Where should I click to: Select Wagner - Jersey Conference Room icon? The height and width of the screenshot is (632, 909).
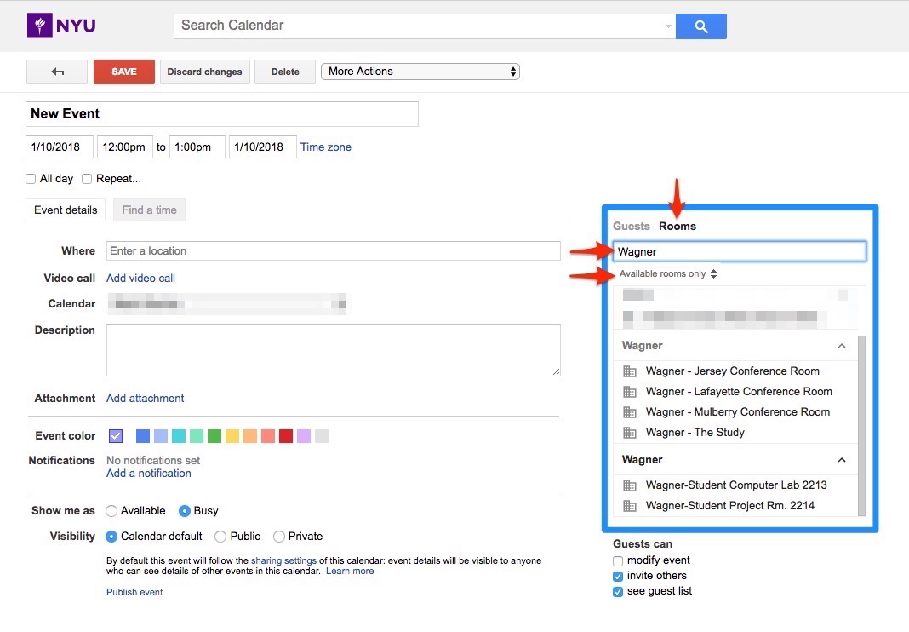tap(630, 371)
